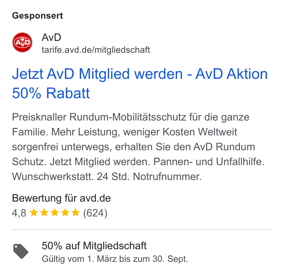The width and height of the screenshot is (283, 273).
Task: Visit the tarife.avd.de/mitgliedschaft URL
Action: (96, 50)
